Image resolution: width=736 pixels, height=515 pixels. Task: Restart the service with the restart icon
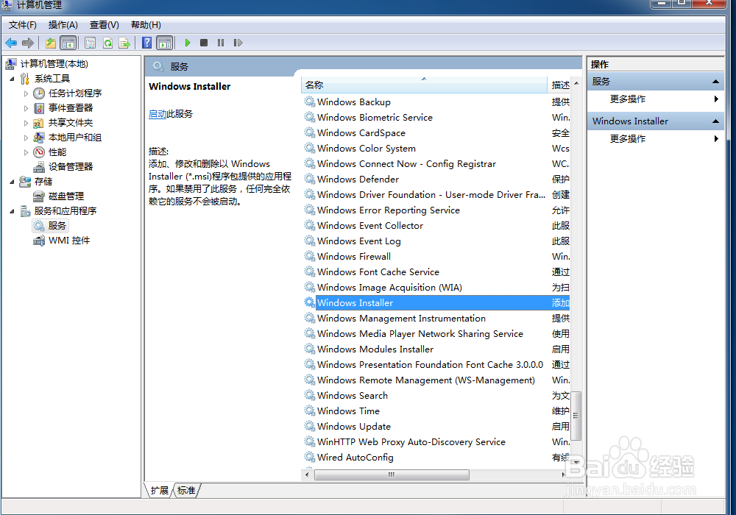(238, 43)
